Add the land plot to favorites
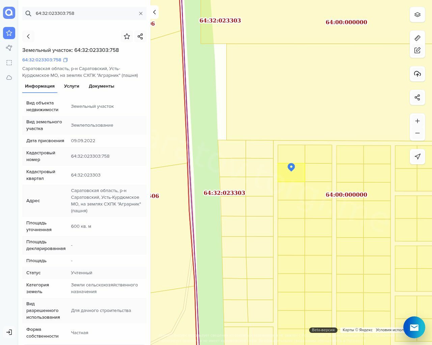 click(127, 36)
